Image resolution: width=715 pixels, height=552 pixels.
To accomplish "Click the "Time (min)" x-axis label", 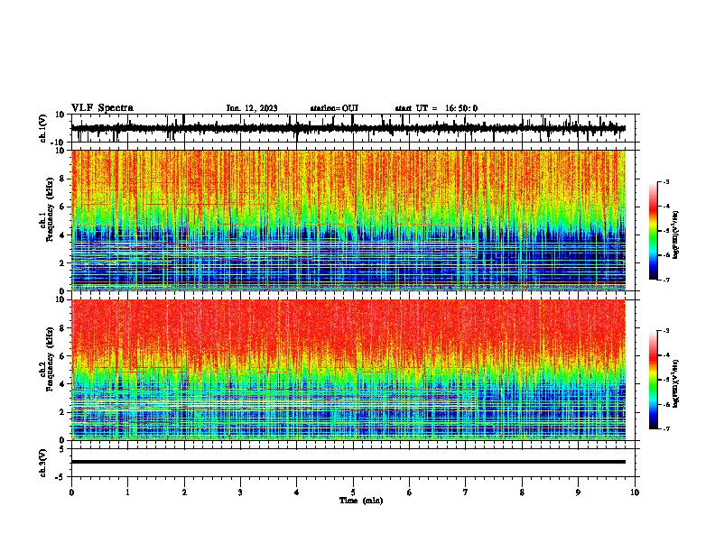I will 361,501.
